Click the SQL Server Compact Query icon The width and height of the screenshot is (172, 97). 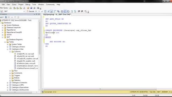(x=24, y=8)
